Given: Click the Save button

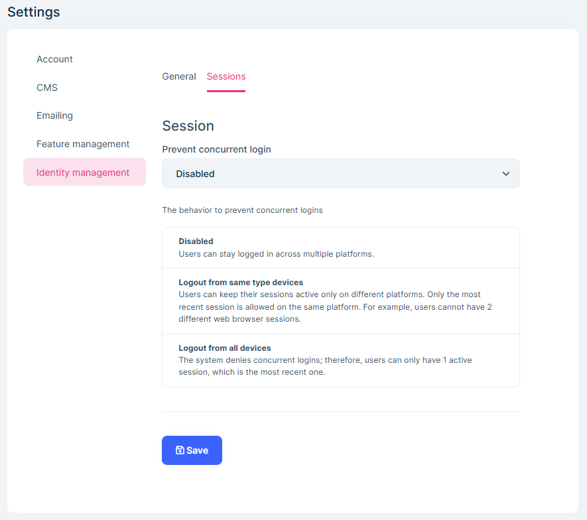Looking at the screenshot, I should [x=192, y=450].
